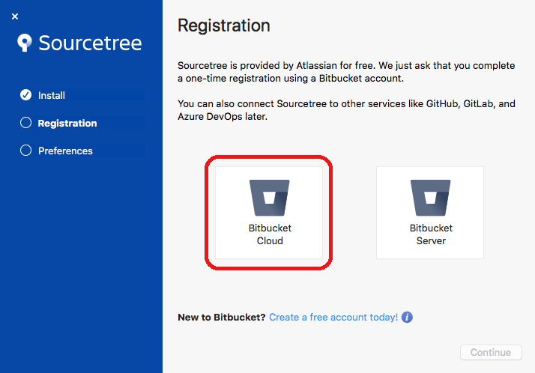Click the GitHub, GitLab, Azure DevOps paragraph
The image size is (535, 373).
[x=346, y=110]
